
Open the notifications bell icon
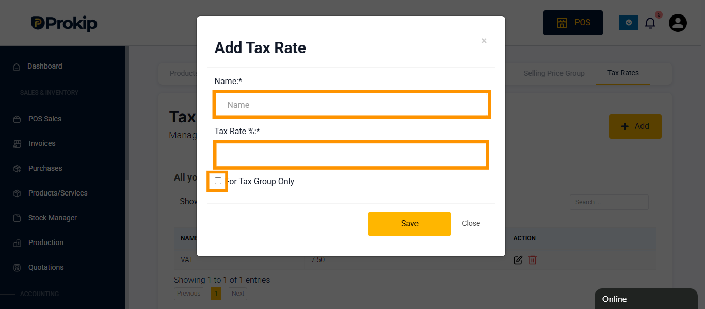(651, 23)
